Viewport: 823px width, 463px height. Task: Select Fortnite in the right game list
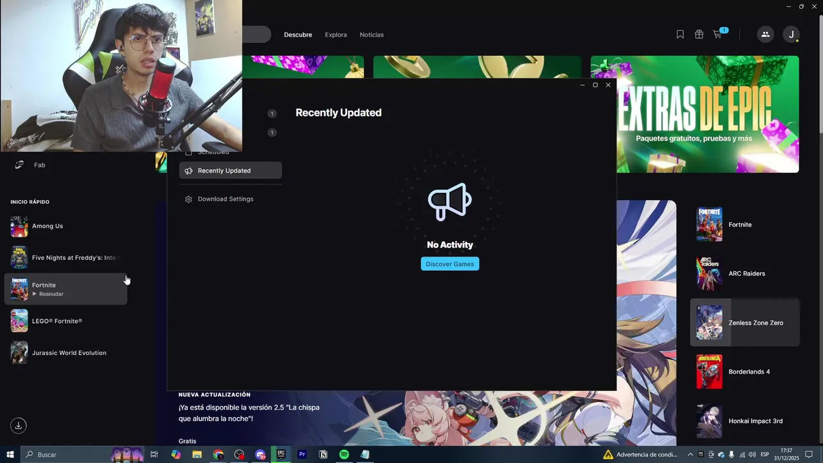(745, 224)
